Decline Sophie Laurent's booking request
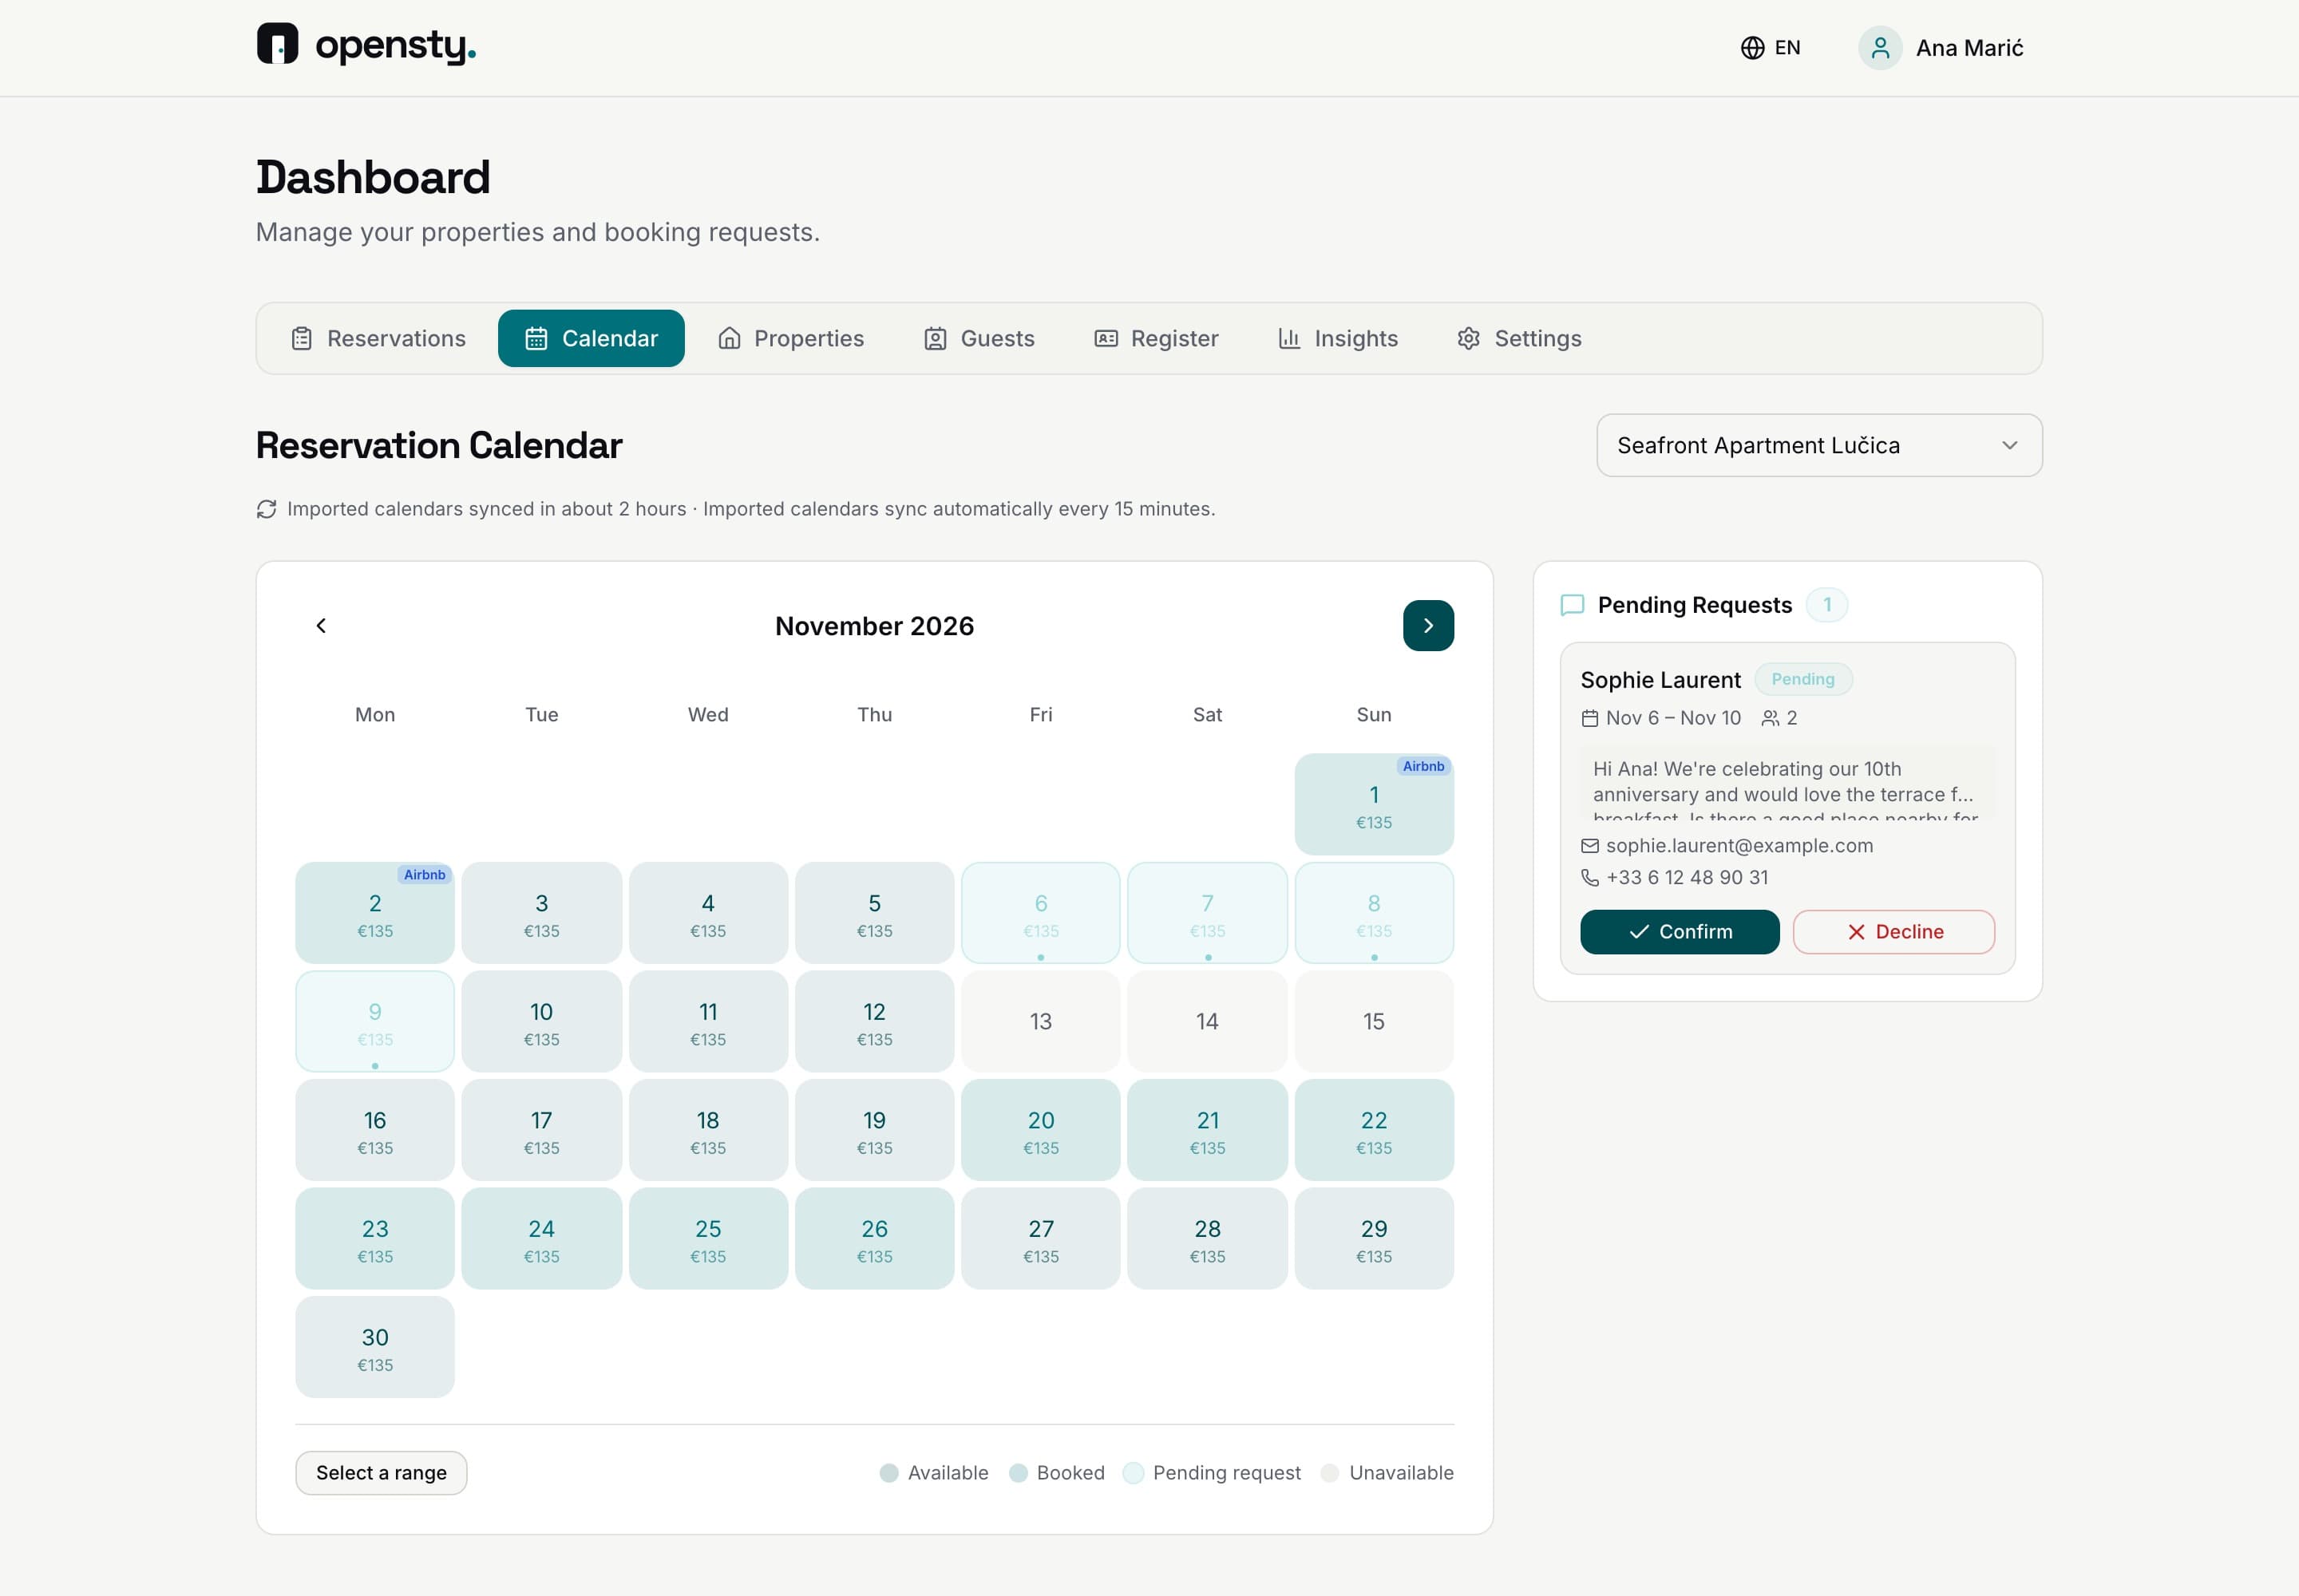 point(1893,932)
